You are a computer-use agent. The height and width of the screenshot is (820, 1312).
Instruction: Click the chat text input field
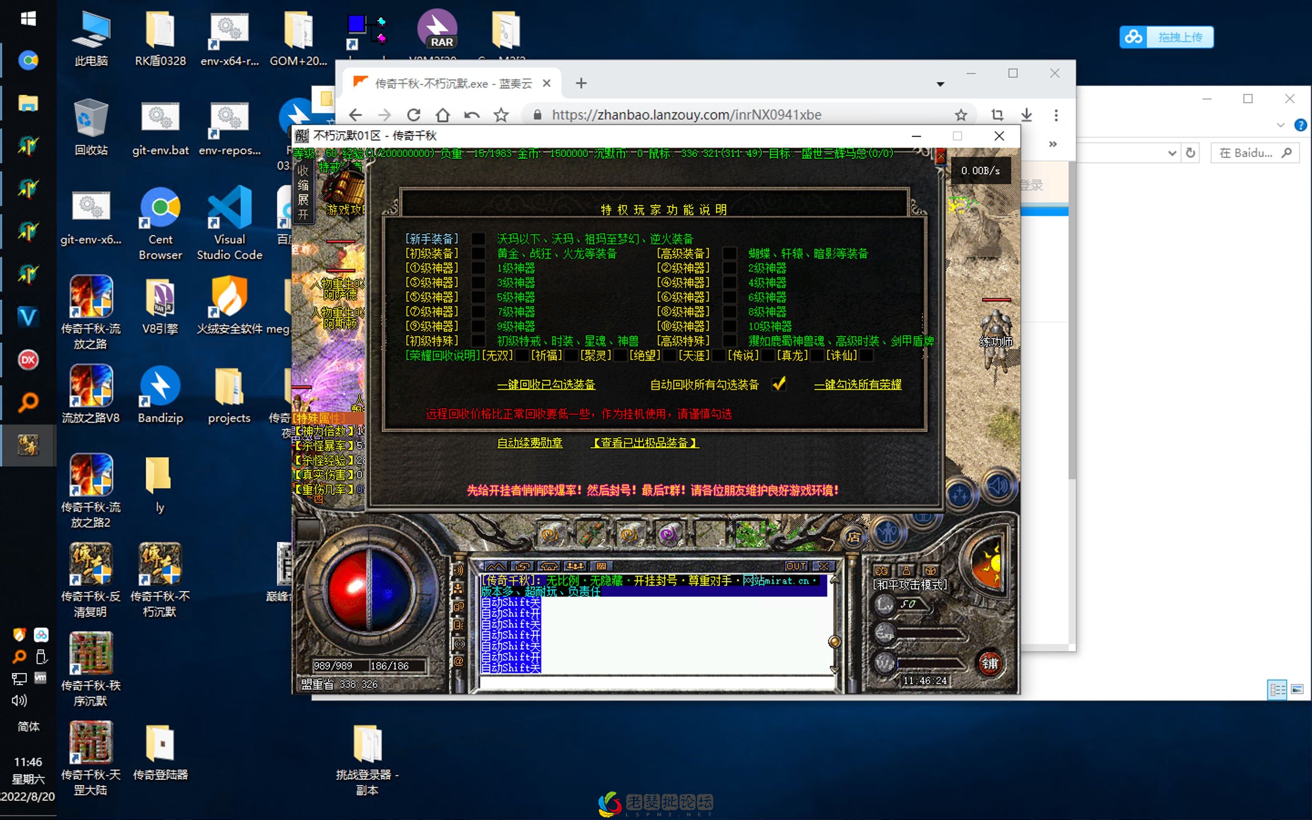656,683
